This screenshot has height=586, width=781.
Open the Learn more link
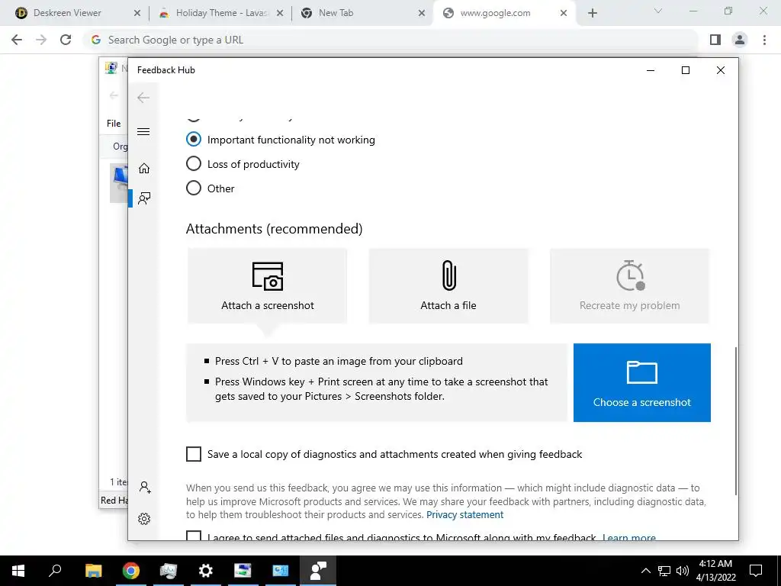coord(629,537)
